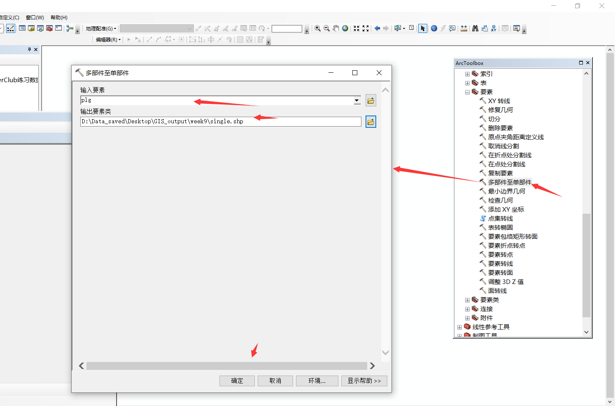This screenshot has width=615, height=406.
Task: Open the 地理配准(G) dropdown menu
Action: (x=101, y=28)
